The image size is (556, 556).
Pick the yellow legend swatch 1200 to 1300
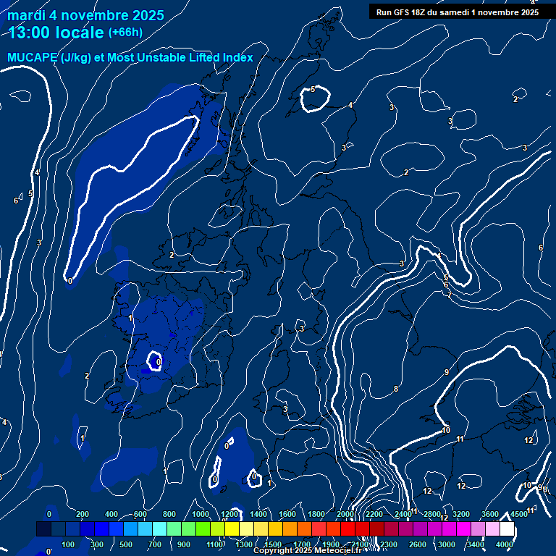click(232, 528)
